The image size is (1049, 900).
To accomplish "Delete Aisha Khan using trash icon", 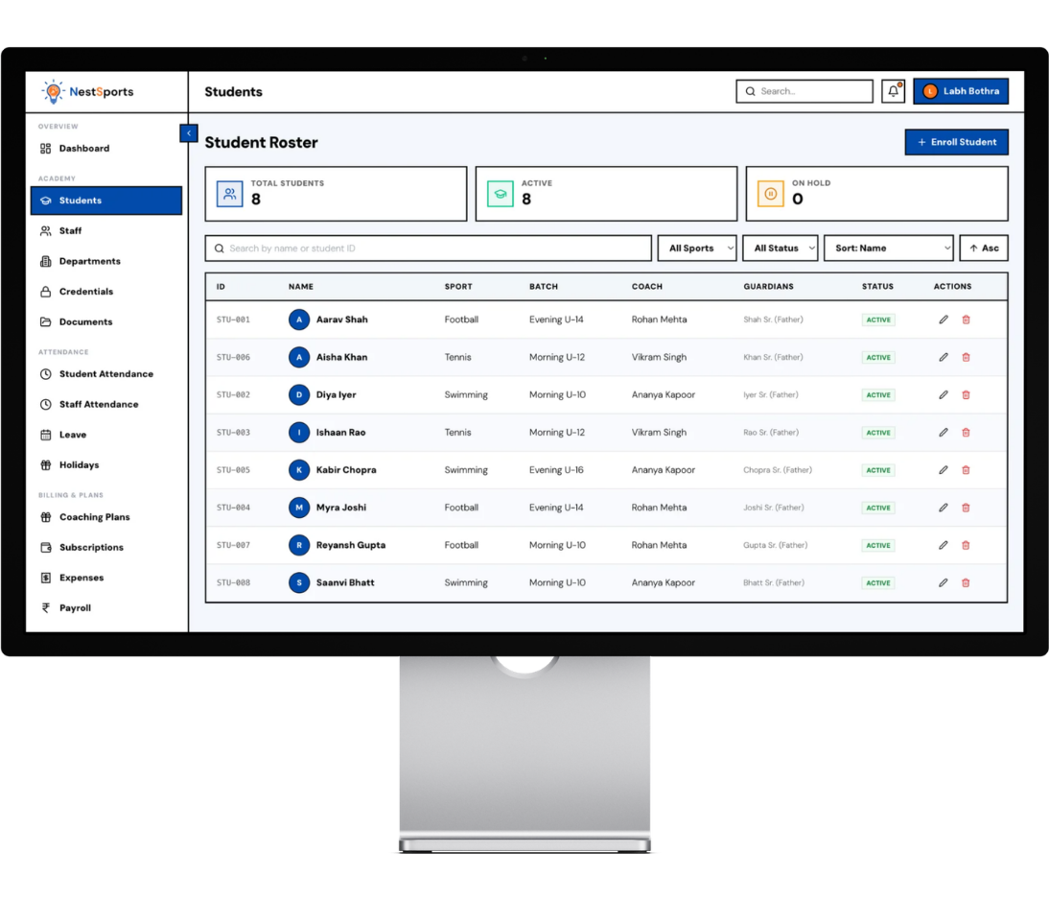I will pyautogui.click(x=966, y=357).
